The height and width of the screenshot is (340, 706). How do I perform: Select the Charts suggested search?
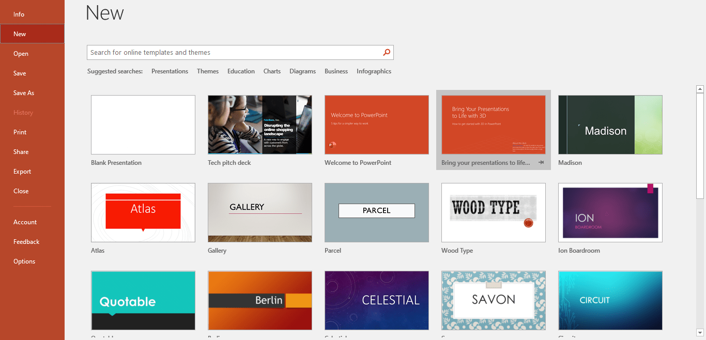(x=272, y=71)
